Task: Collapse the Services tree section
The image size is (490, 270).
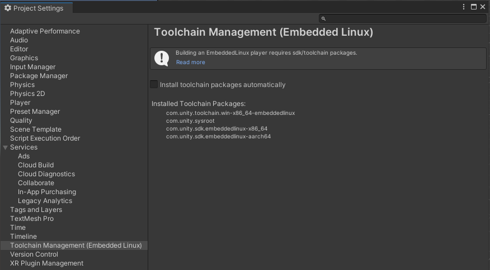Action: 5,147
